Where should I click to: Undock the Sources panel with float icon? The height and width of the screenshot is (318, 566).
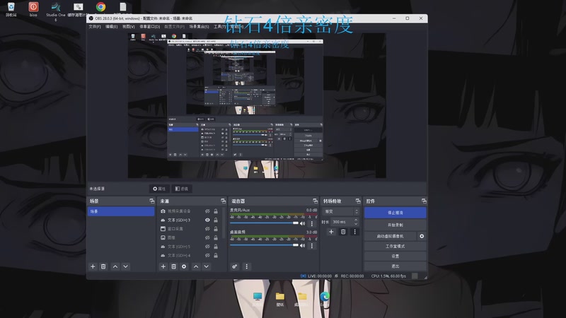[223, 201]
